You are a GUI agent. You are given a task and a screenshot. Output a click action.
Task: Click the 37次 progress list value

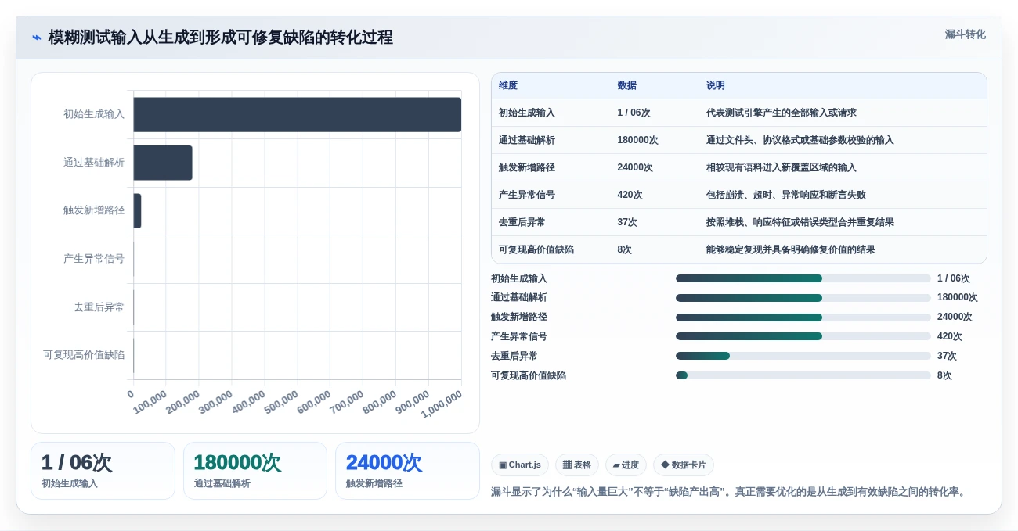coord(947,356)
